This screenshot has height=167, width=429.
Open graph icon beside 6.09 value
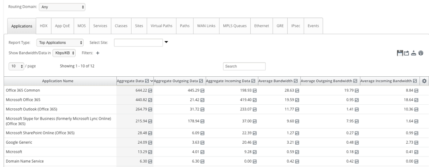(x=202, y=133)
